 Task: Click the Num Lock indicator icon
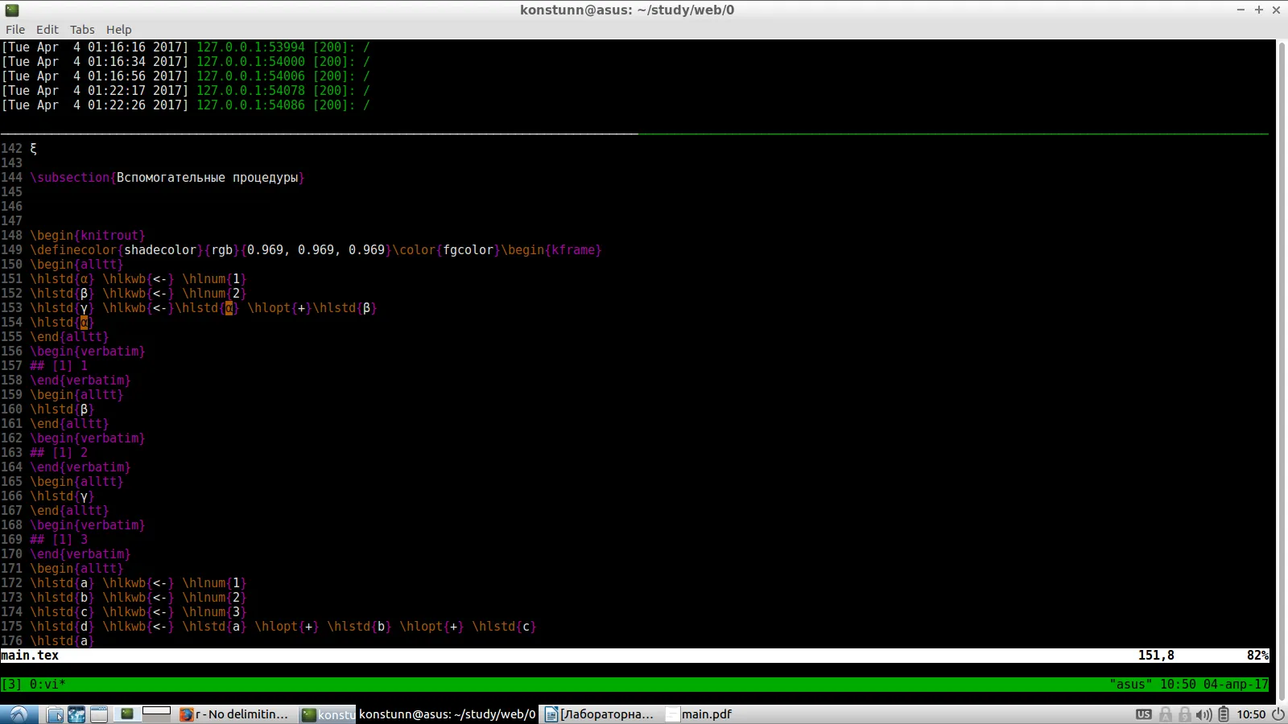(1184, 714)
